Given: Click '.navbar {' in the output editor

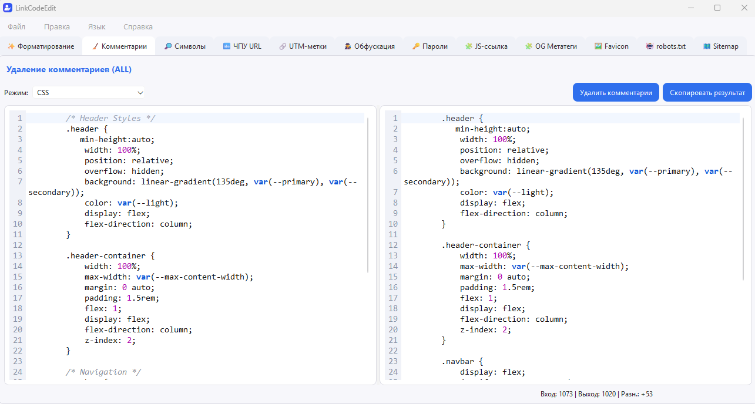Looking at the screenshot, I should click(462, 361).
